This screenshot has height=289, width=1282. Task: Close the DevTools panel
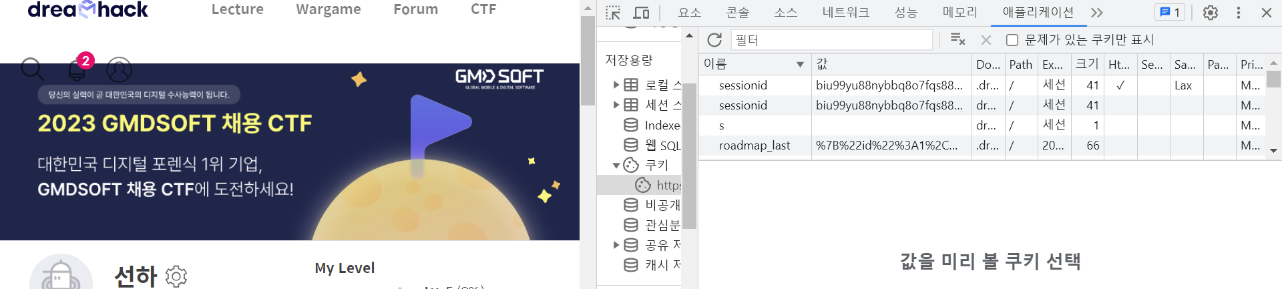[x=1266, y=13]
